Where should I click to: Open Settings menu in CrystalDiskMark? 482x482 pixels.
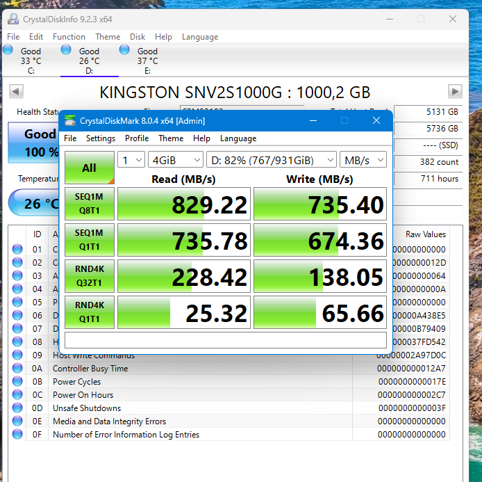coord(101,138)
